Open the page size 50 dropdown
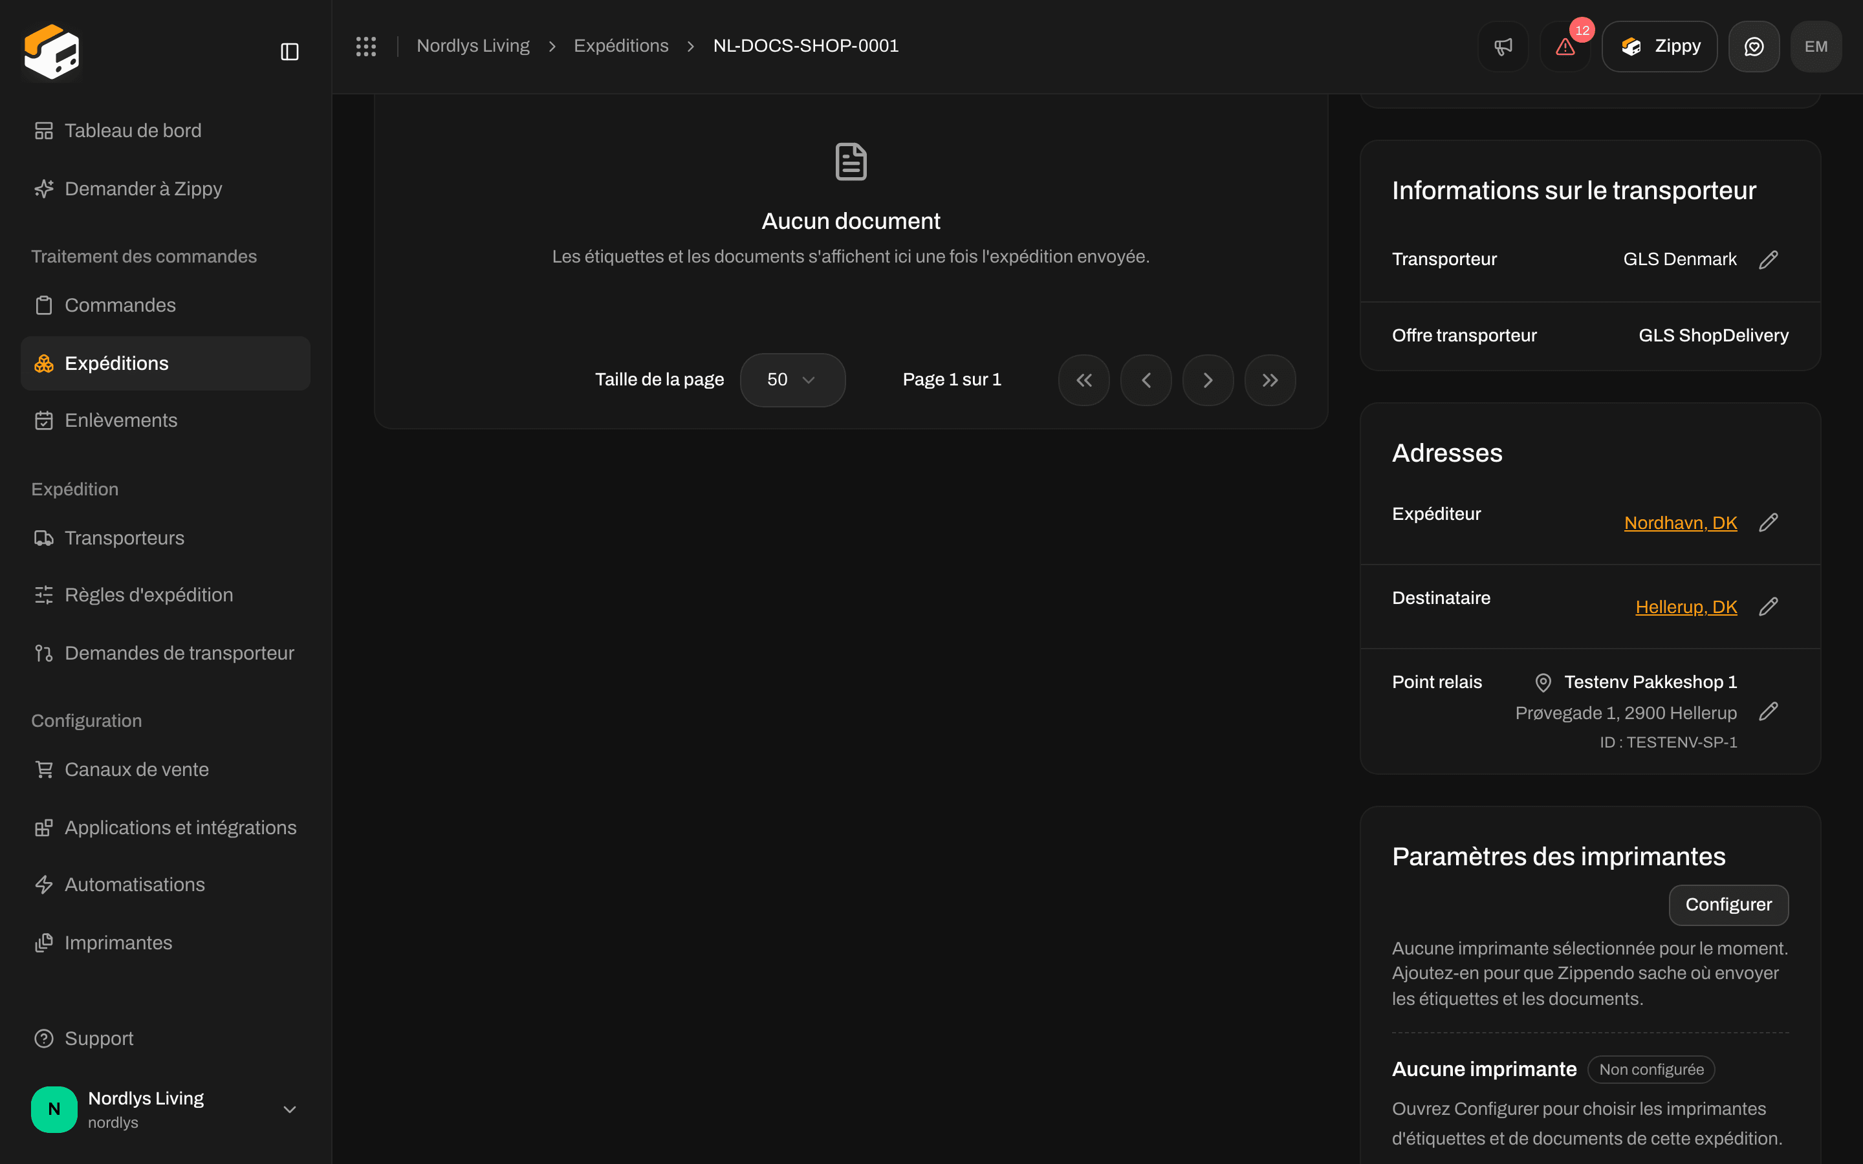Image resolution: width=1863 pixels, height=1164 pixels. point(792,380)
